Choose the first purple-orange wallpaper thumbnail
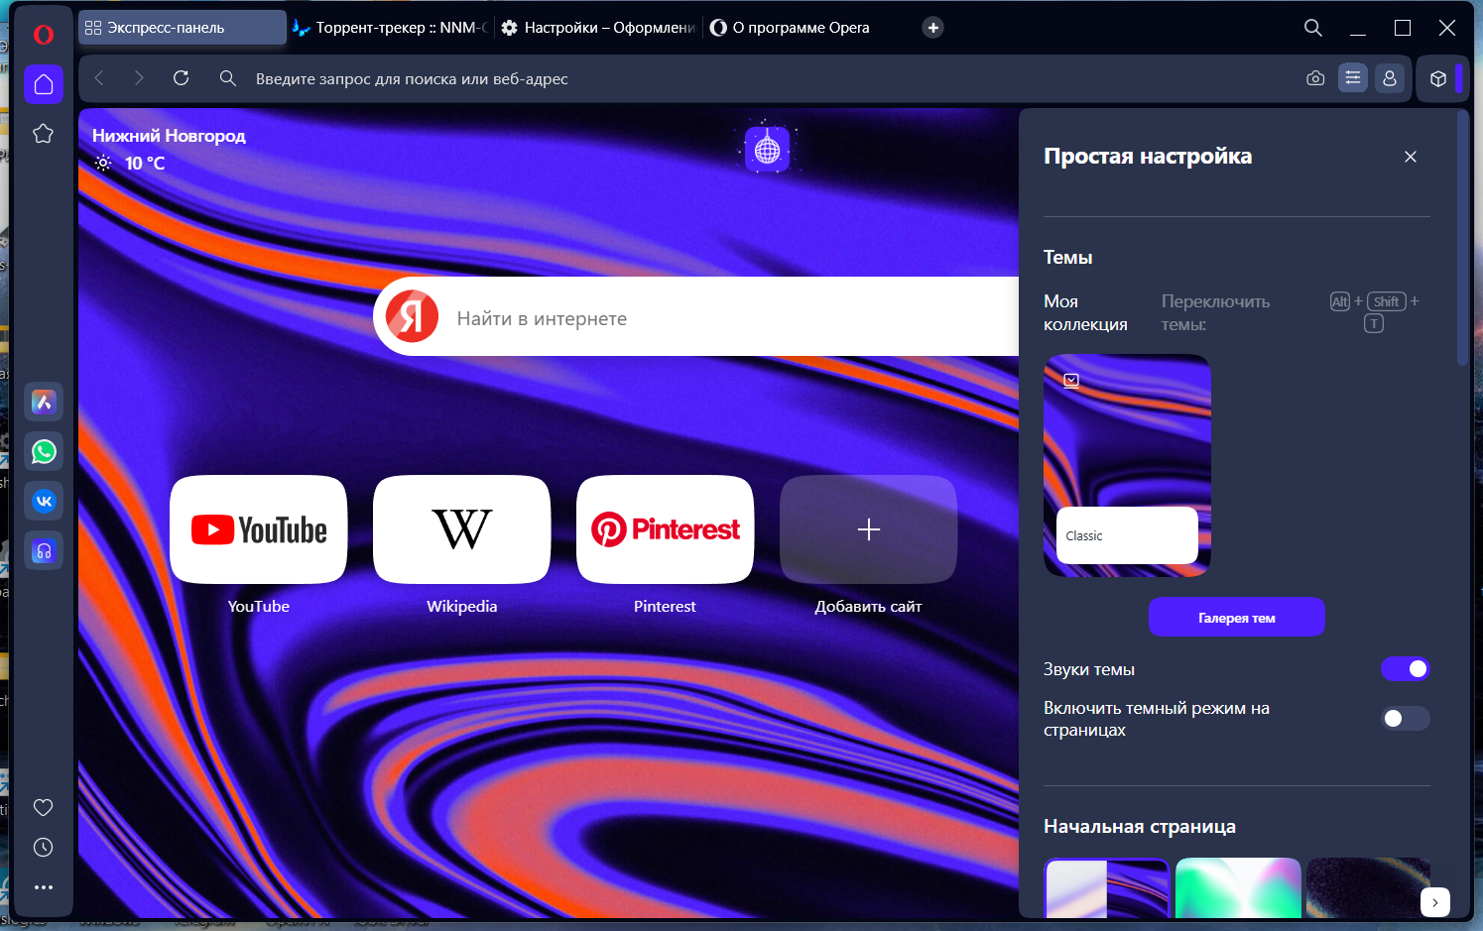This screenshot has height=931, width=1483. (x=1107, y=888)
